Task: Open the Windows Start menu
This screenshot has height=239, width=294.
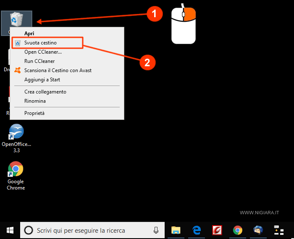Action: [x=10, y=230]
